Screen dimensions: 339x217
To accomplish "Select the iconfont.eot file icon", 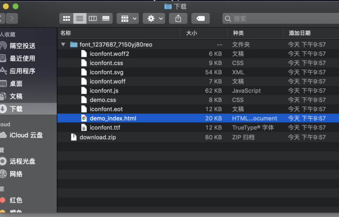I will [84, 109].
